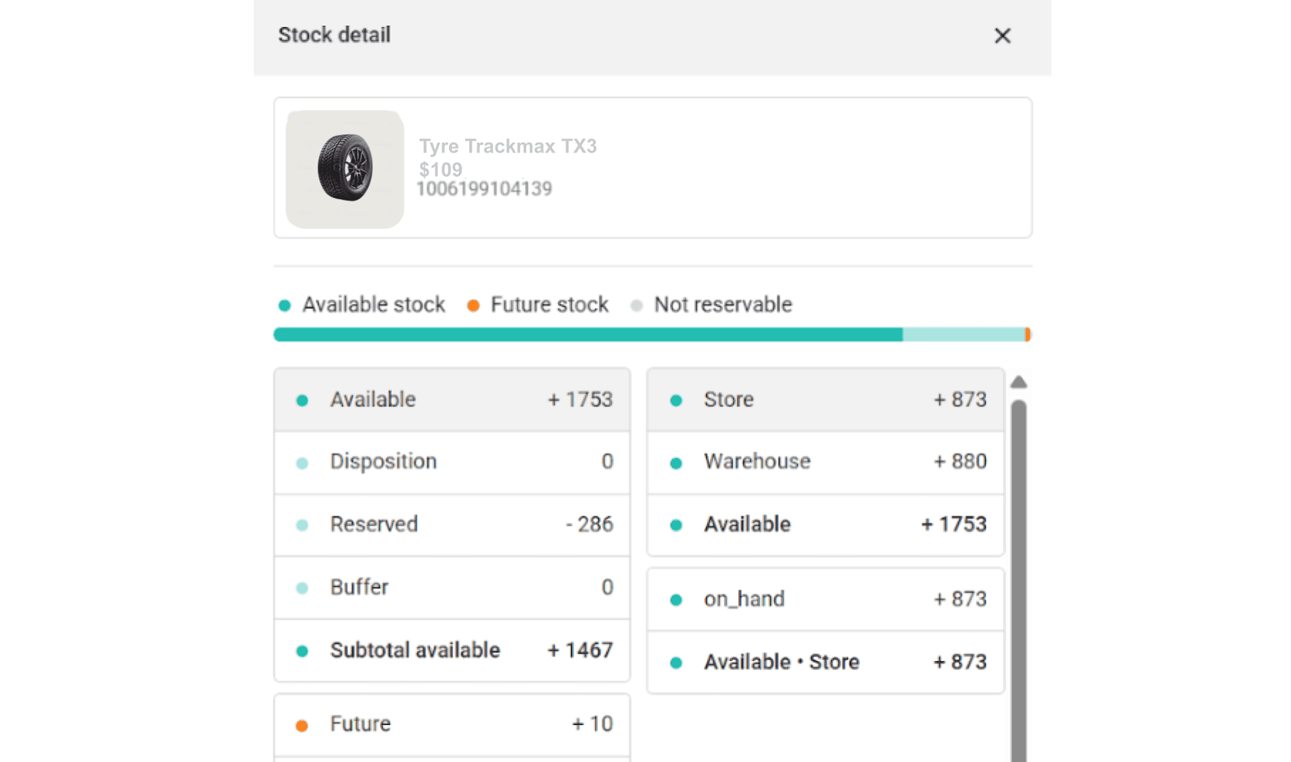Click the light teal segment of stock bar
This screenshot has width=1291, height=762.
963,335
